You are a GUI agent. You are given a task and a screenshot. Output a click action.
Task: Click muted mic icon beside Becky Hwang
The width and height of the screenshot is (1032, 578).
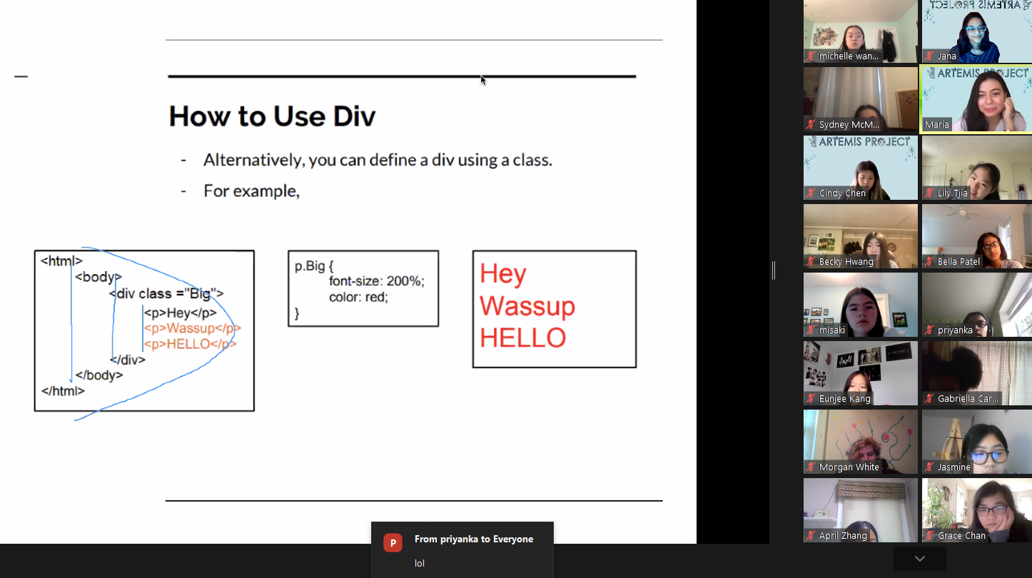point(811,261)
